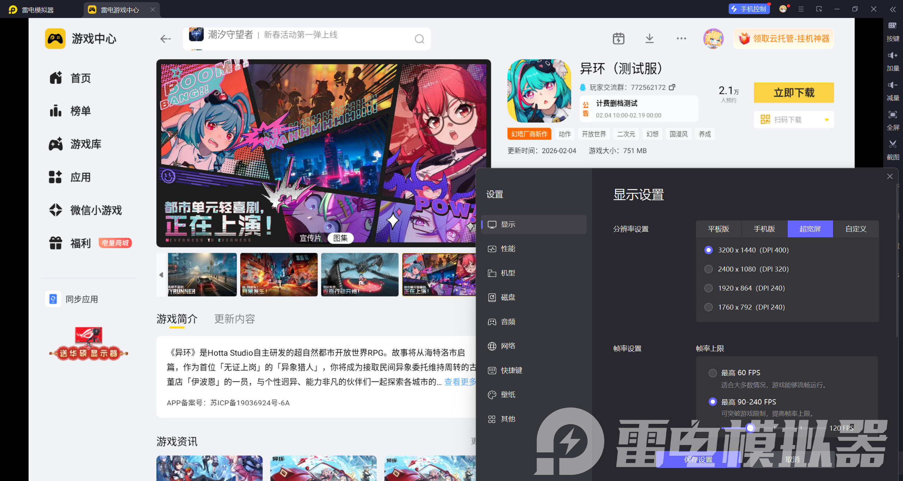Click the frame rate slider handle

pos(750,428)
